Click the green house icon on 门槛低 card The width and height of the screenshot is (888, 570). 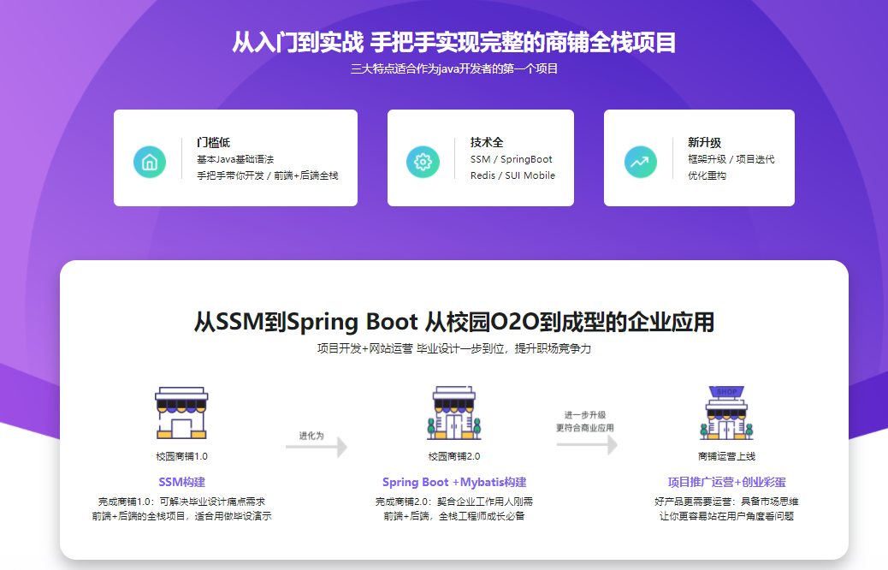tap(151, 160)
